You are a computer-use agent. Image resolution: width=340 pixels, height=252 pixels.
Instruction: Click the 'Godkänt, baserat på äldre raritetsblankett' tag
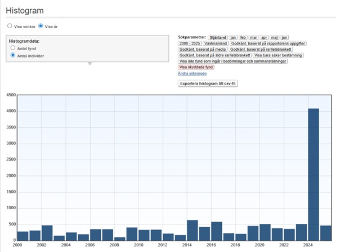[x=214, y=55]
